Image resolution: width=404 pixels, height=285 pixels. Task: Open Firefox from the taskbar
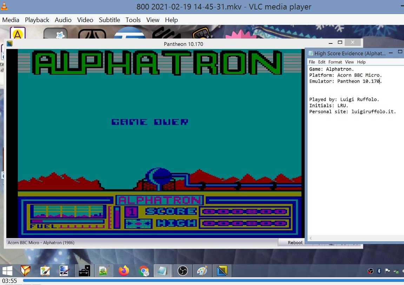click(x=124, y=271)
